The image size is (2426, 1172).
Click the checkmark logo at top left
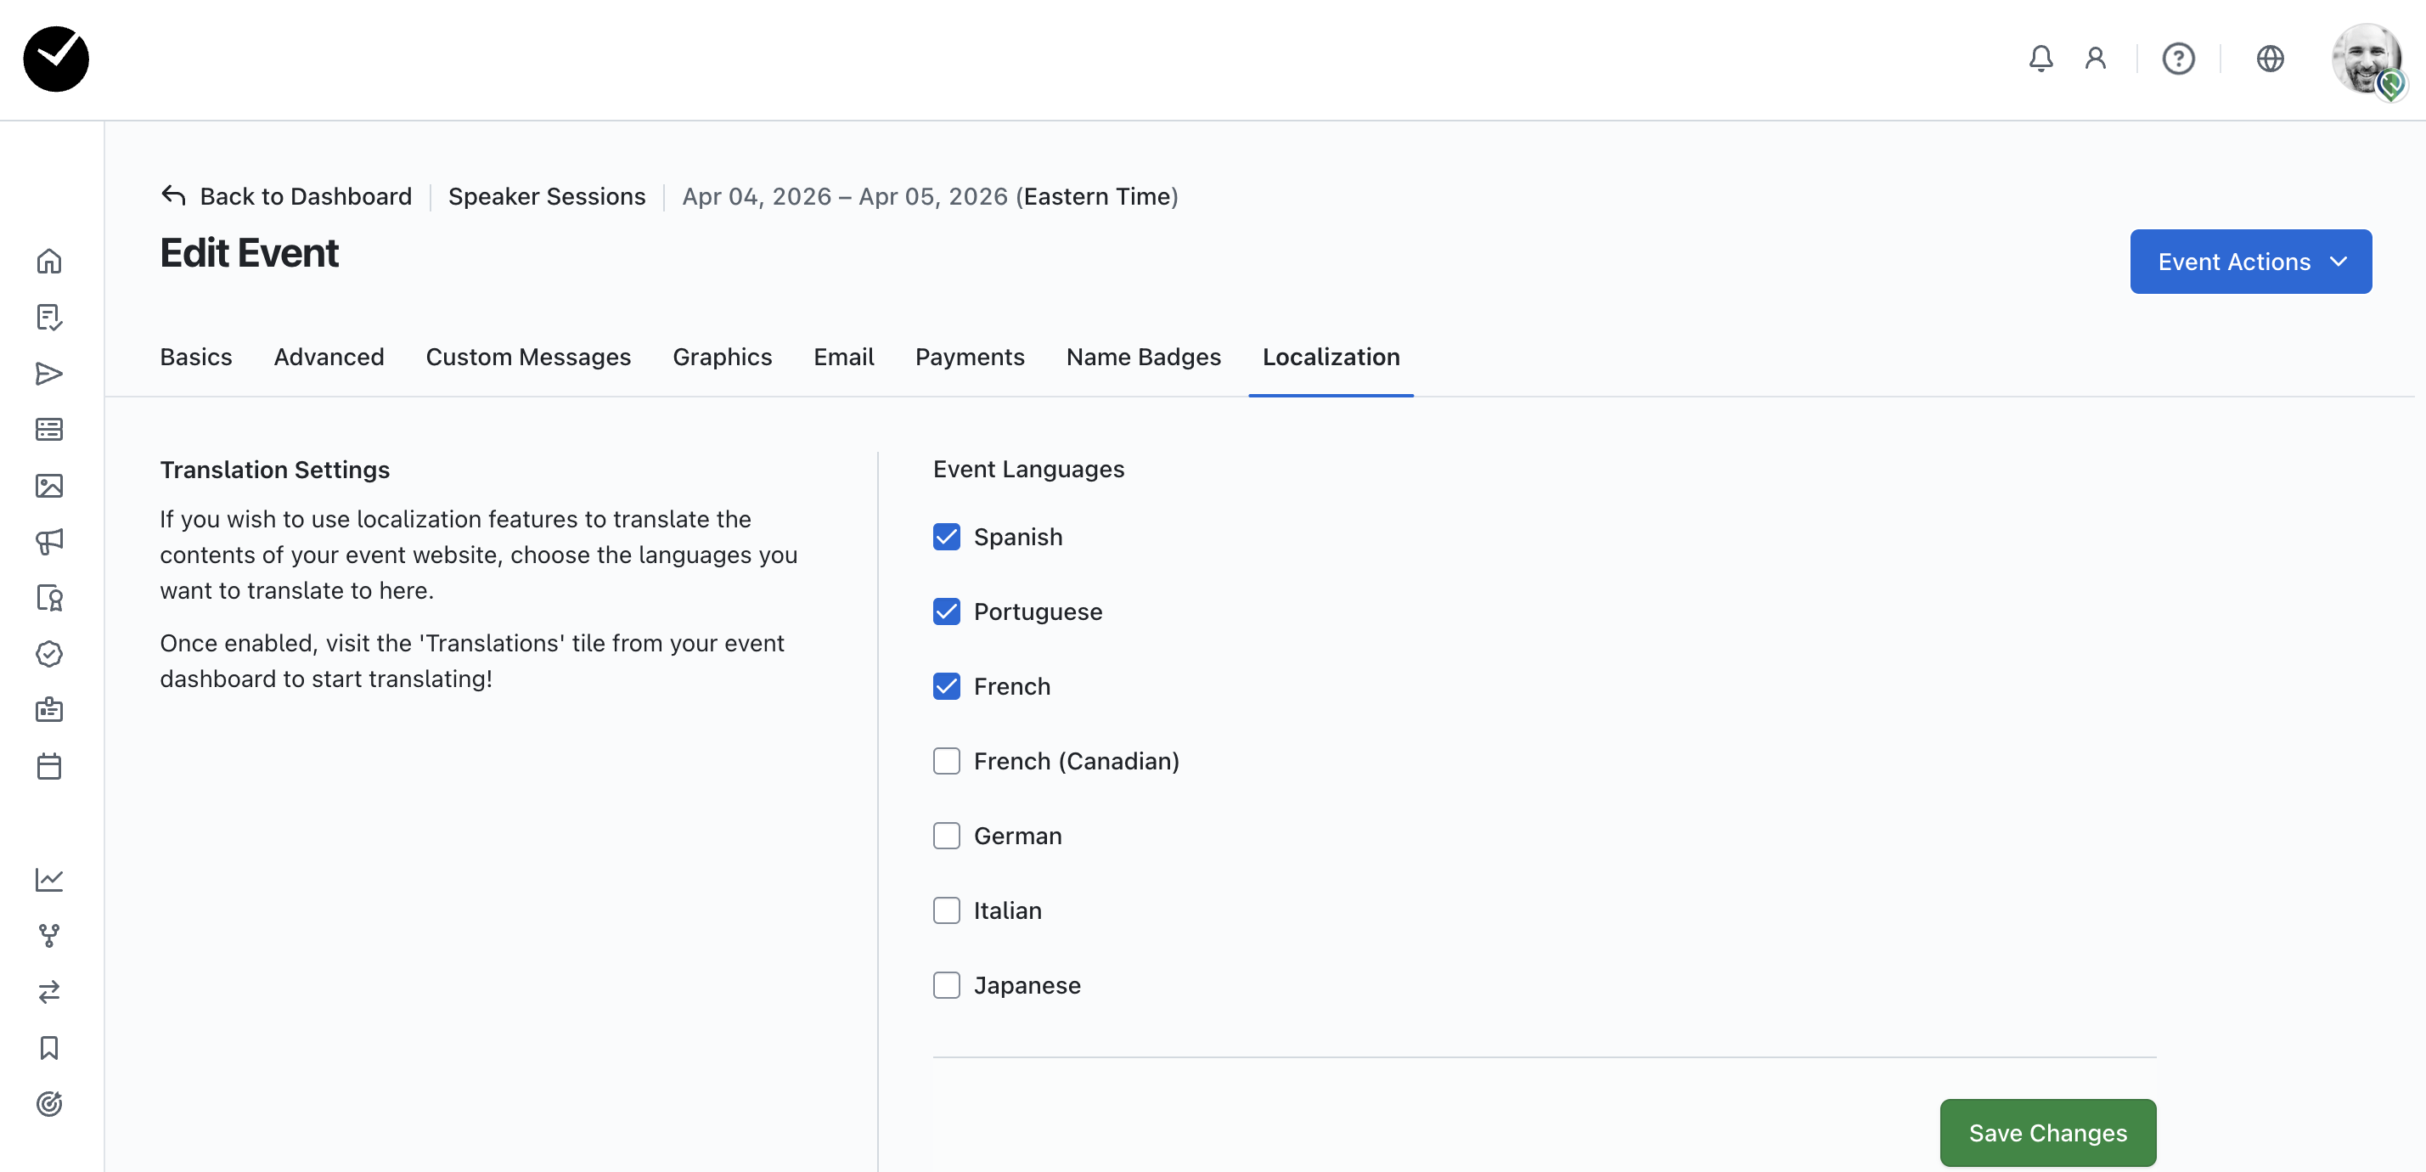57,59
